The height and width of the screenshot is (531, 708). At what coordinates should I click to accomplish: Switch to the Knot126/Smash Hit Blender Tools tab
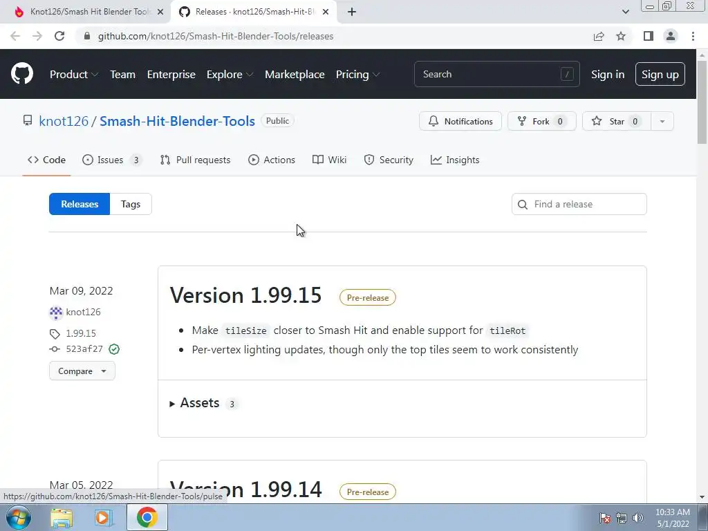[86, 12]
